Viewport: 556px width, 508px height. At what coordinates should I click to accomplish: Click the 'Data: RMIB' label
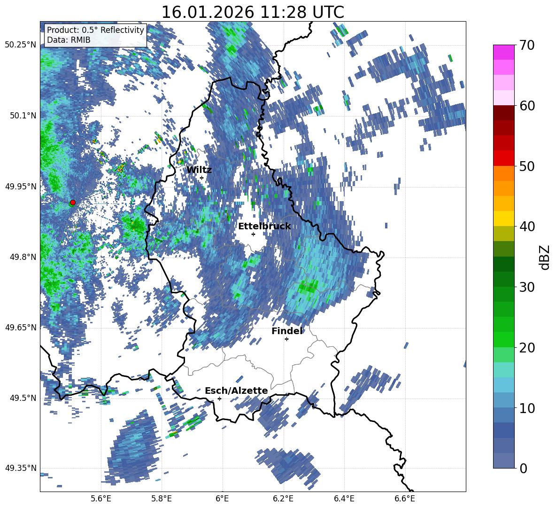tap(69, 40)
